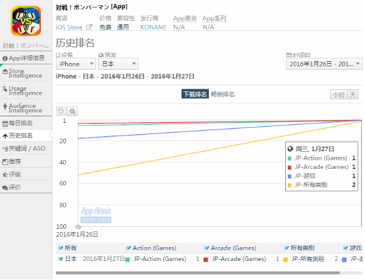Open the 日本 country dropdown
Screen dimensions: 365x280
(119, 64)
